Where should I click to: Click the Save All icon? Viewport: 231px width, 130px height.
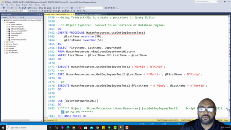(25, 8)
